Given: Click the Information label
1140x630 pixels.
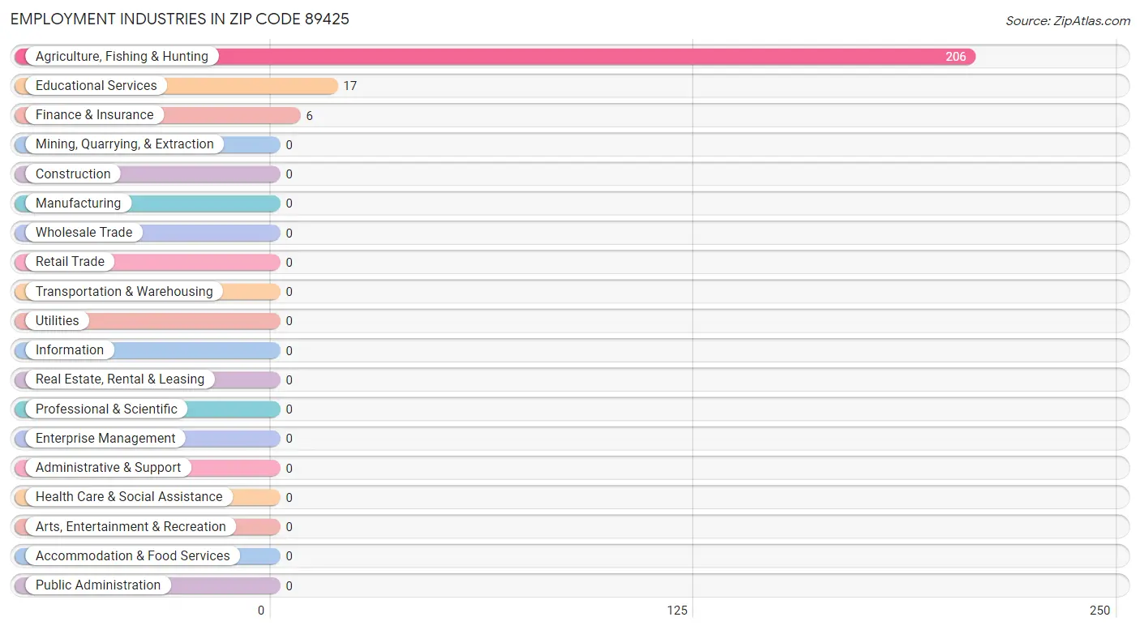Looking at the screenshot, I should pos(70,349).
